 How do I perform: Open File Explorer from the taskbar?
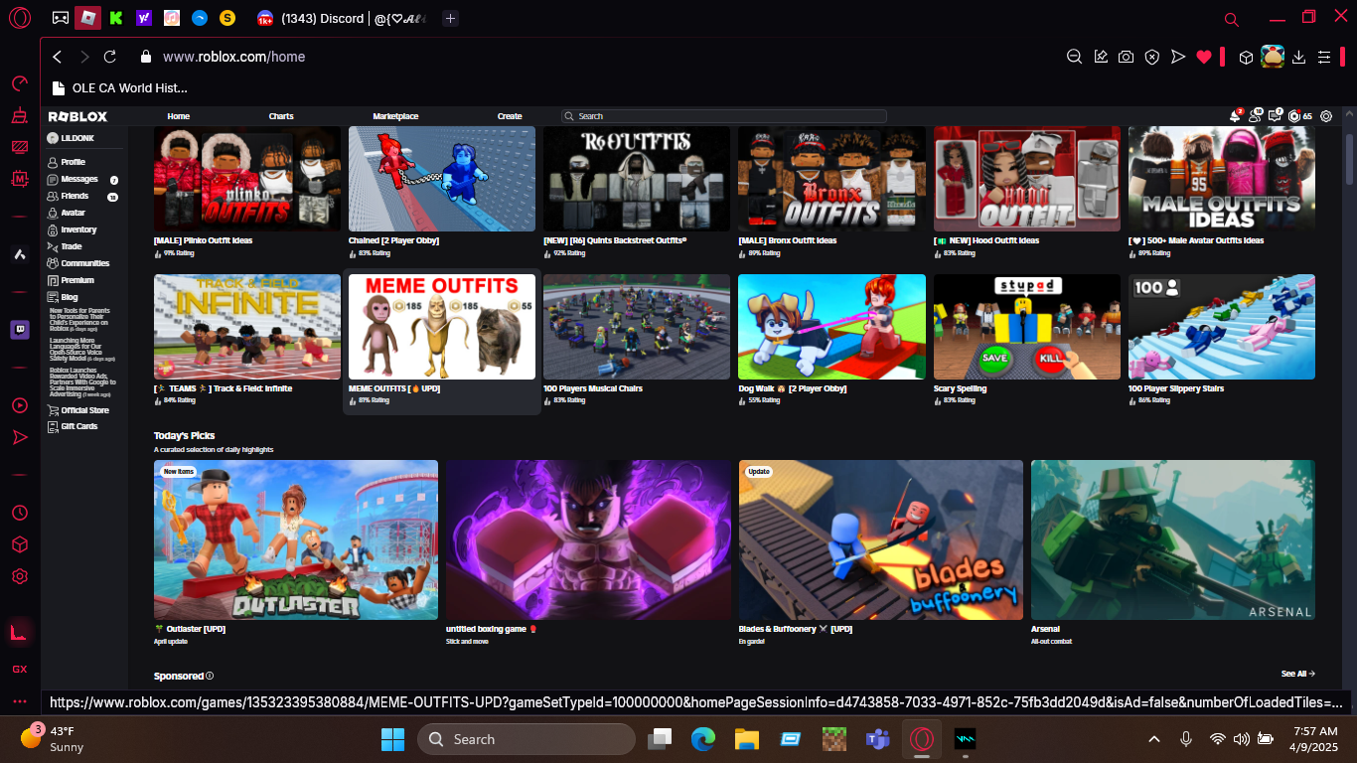(747, 739)
